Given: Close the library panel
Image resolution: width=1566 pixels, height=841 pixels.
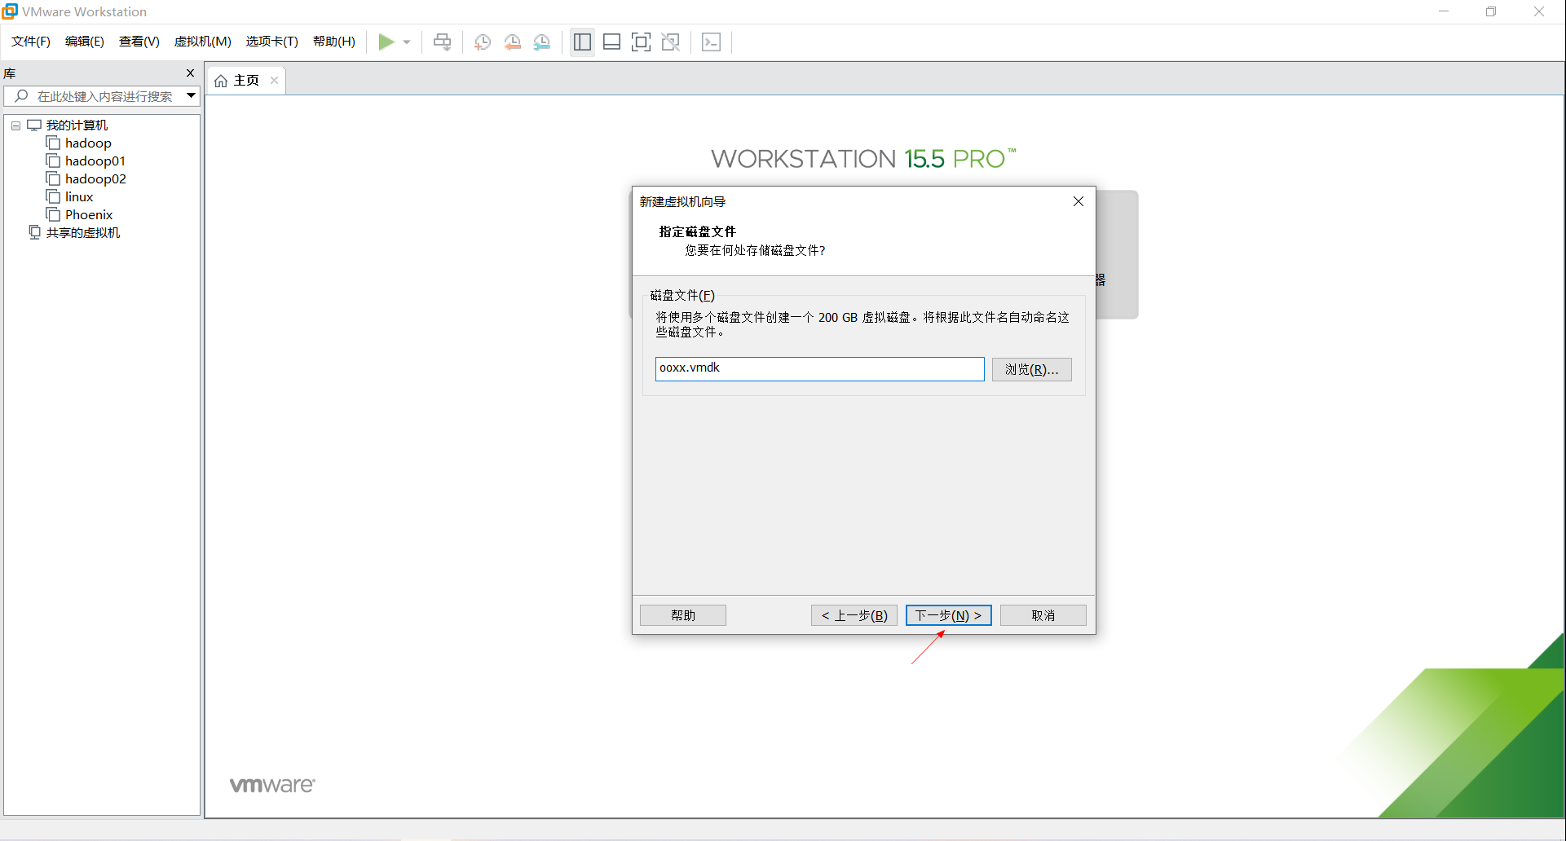Looking at the screenshot, I should pos(191,73).
